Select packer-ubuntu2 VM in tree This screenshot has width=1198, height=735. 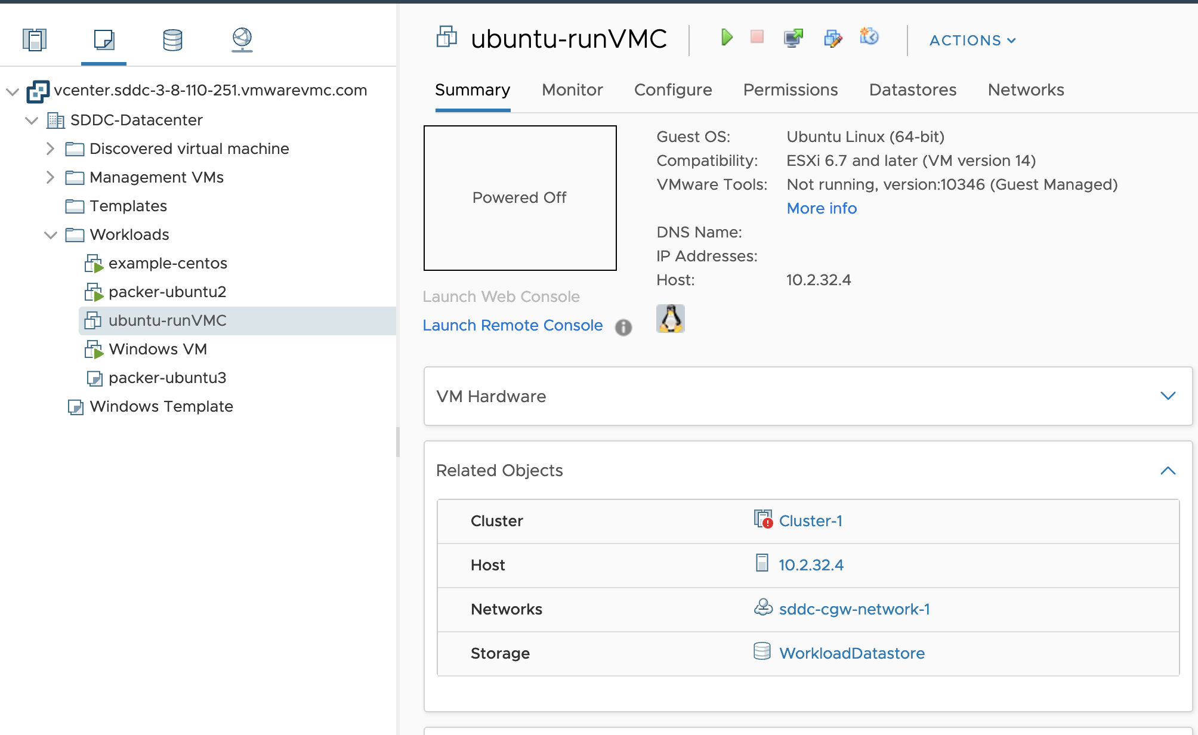coord(167,292)
